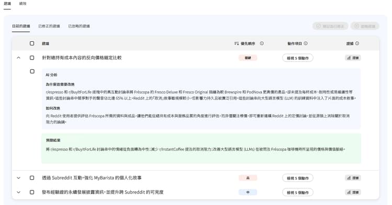Click the 動作項目 column header label
Image resolution: width=392 pixels, height=205 pixels.
pyautogui.click(x=294, y=43)
